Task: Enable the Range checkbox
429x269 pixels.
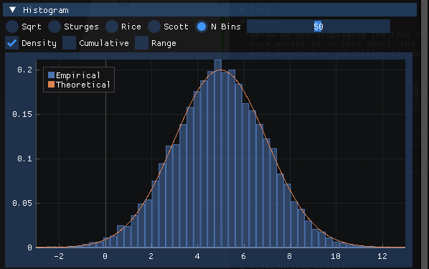Action: point(141,43)
